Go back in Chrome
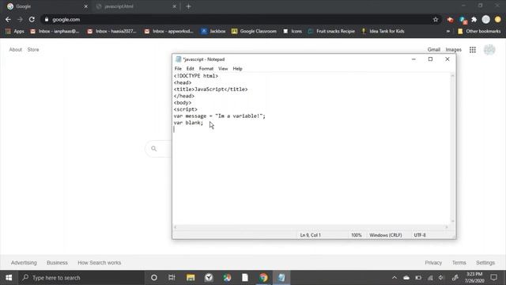506x285 pixels. (x=8, y=19)
